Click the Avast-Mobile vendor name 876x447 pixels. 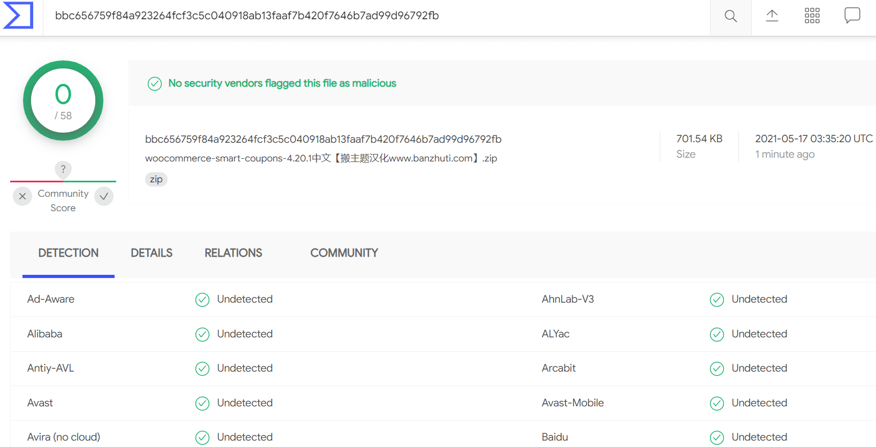(573, 403)
